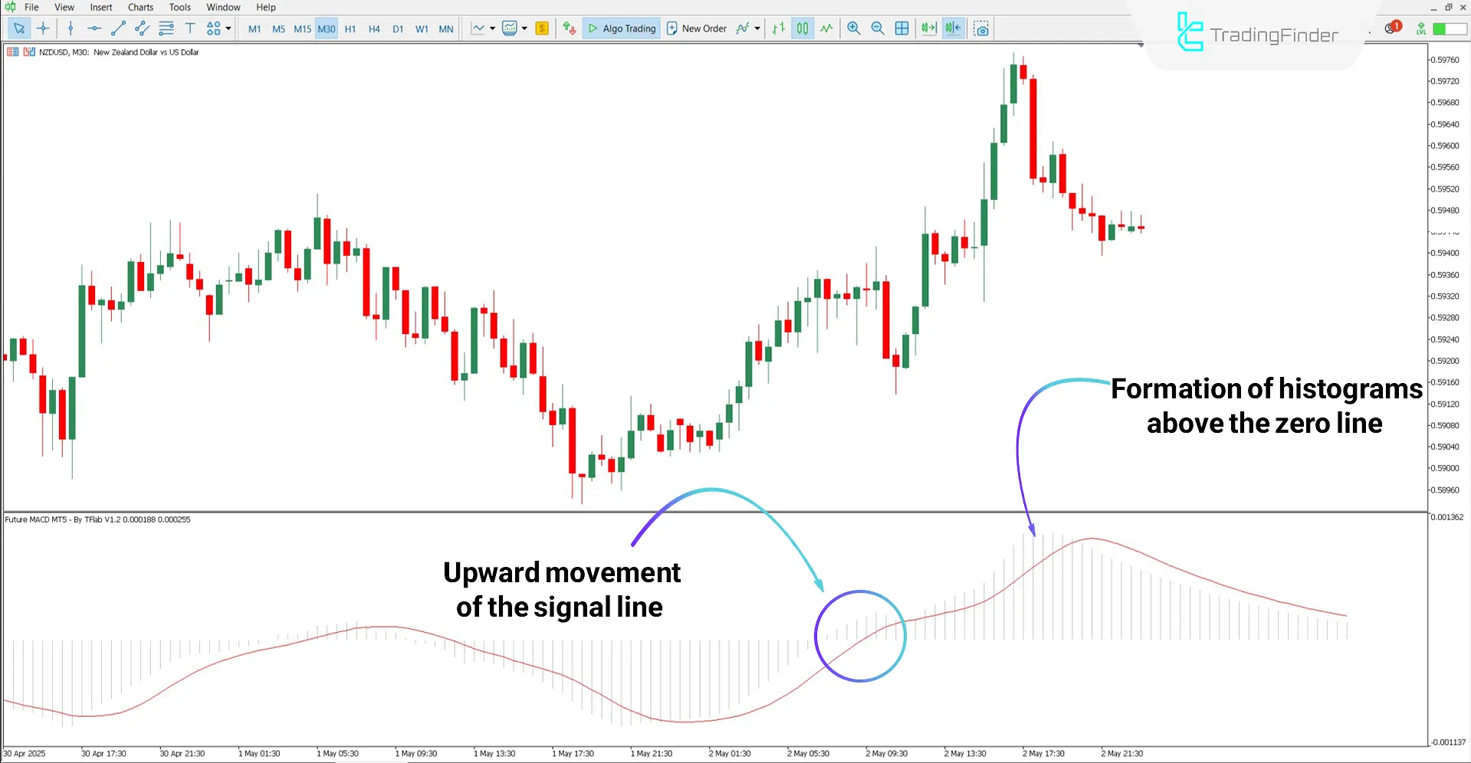This screenshot has width=1471, height=763.
Task: Open a new order window
Action: click(696, 28)
